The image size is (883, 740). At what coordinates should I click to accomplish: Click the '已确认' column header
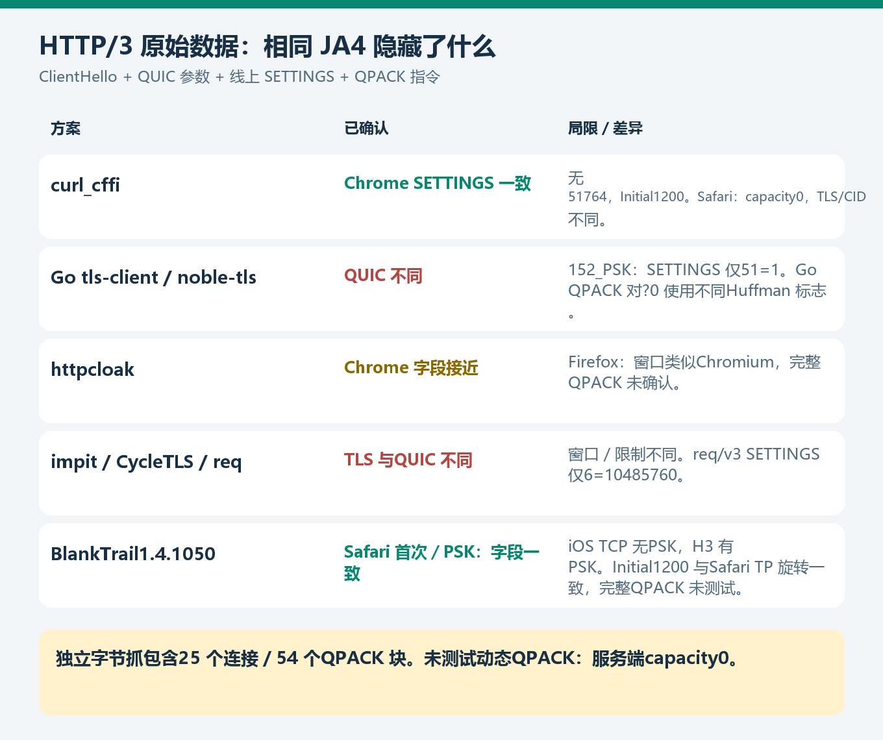(366, 129)
